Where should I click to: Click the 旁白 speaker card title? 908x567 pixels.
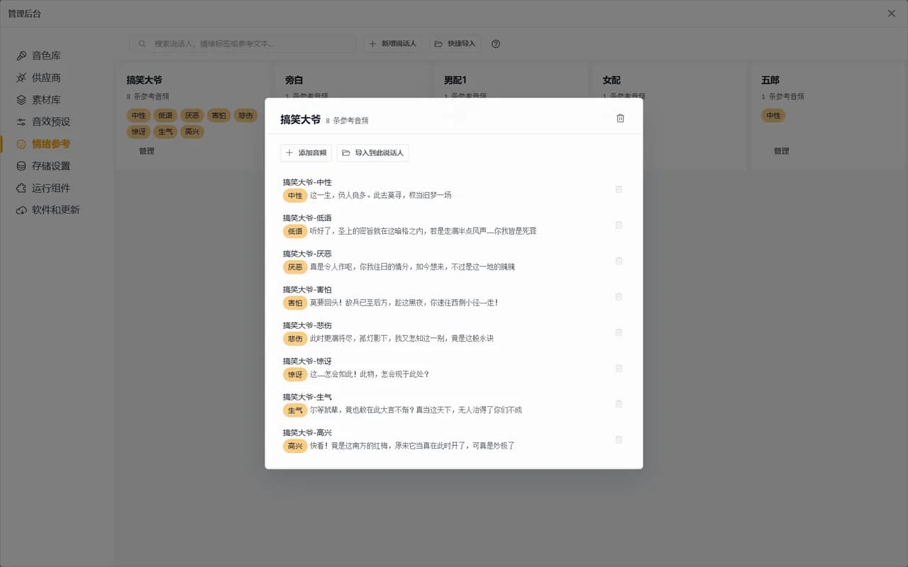(x=294, y=80)
